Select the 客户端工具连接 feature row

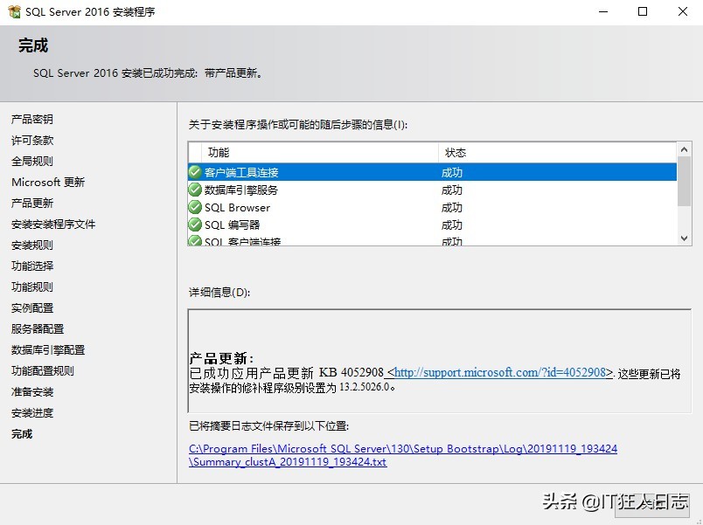click(432, 172)
